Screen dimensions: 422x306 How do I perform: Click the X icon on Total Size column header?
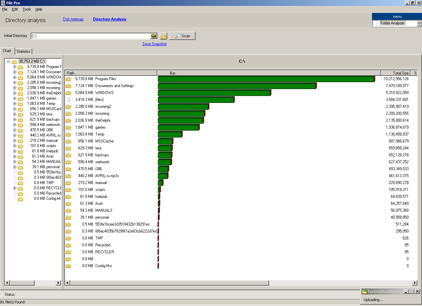[x=415, y=73]
